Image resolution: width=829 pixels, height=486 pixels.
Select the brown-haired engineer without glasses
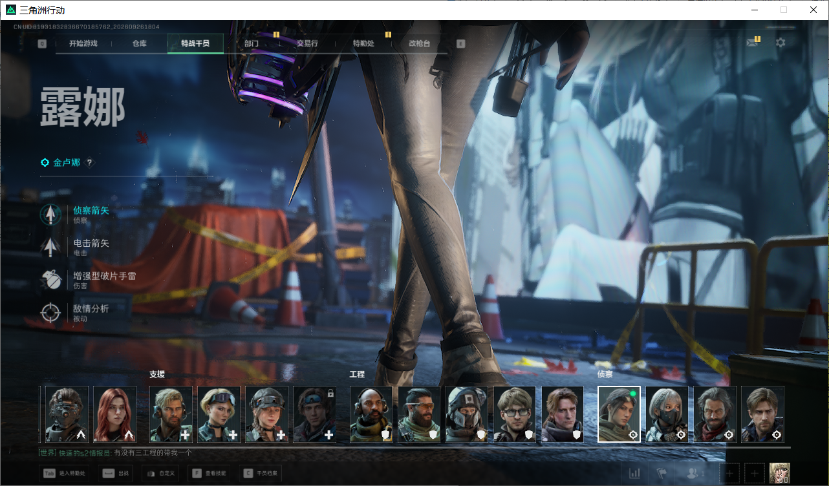tap(563, 414)
